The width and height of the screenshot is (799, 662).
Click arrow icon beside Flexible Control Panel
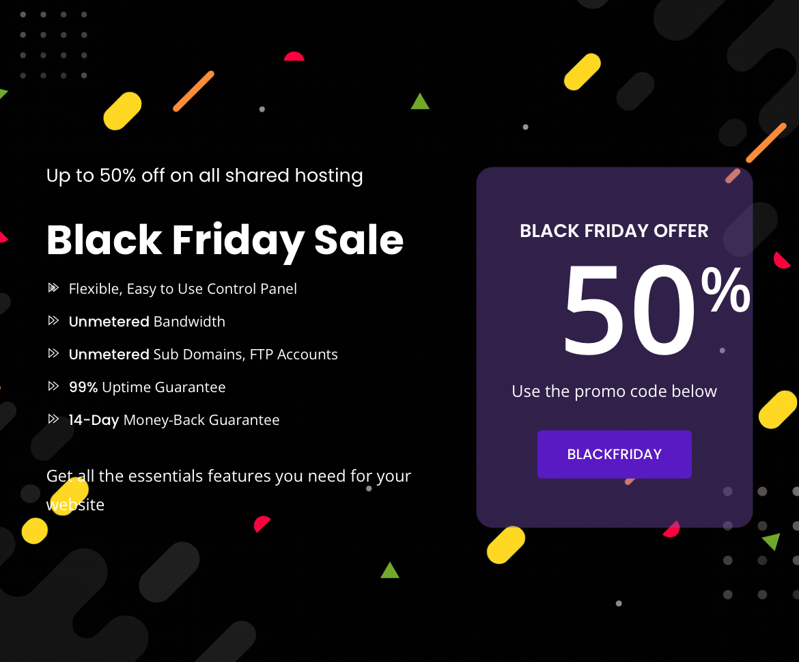53,288
